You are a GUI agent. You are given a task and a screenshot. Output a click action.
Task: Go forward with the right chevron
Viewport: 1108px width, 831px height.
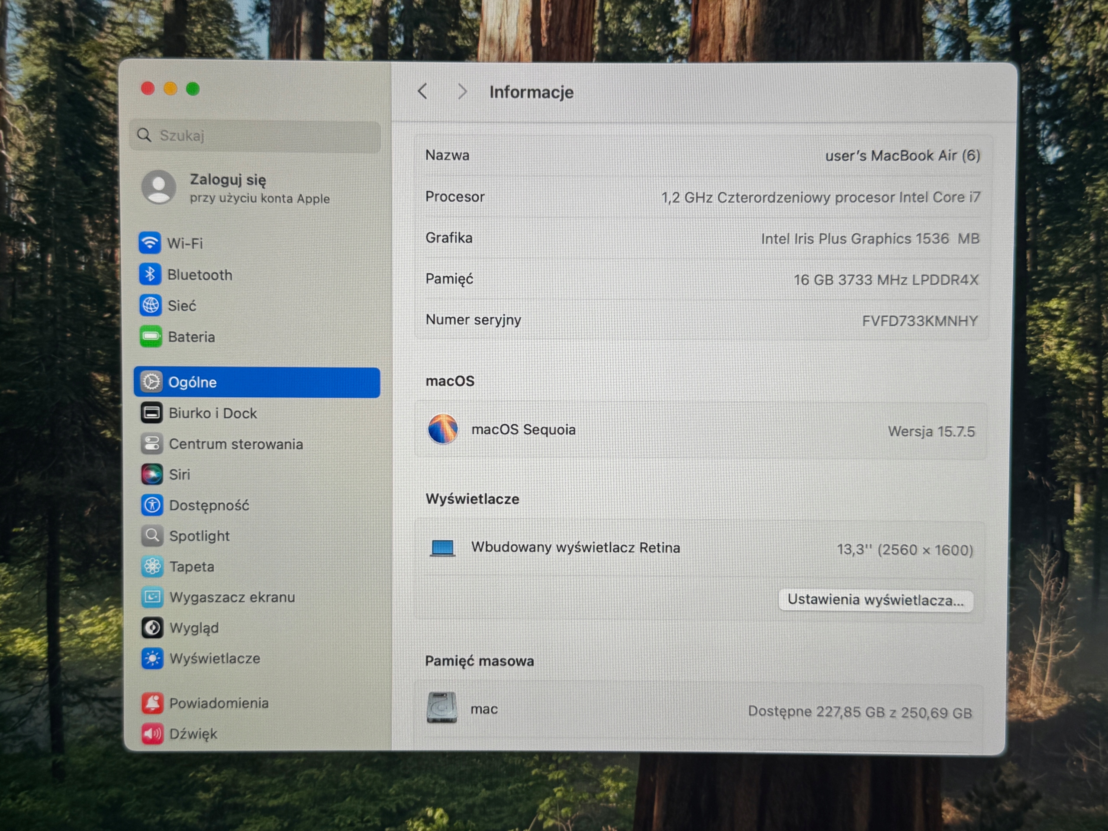click(462, 92)
